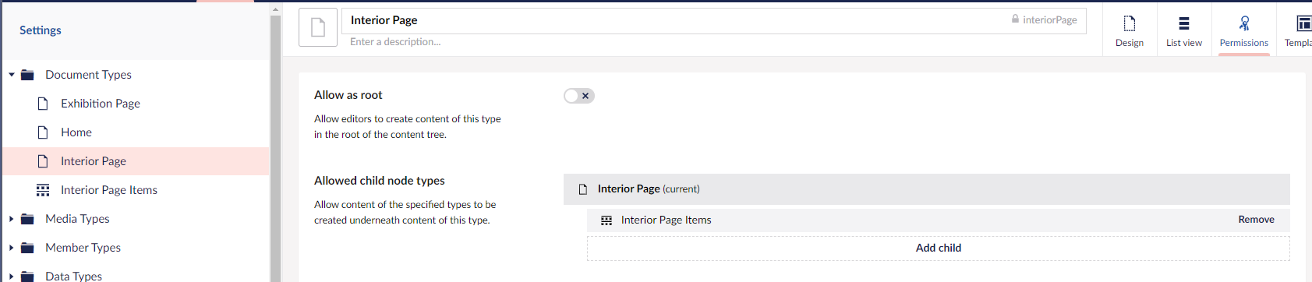Click the document type icon picker
The width and height of the screenshot is (1312, 282).
pyautogui.click(x=318, y=28)
